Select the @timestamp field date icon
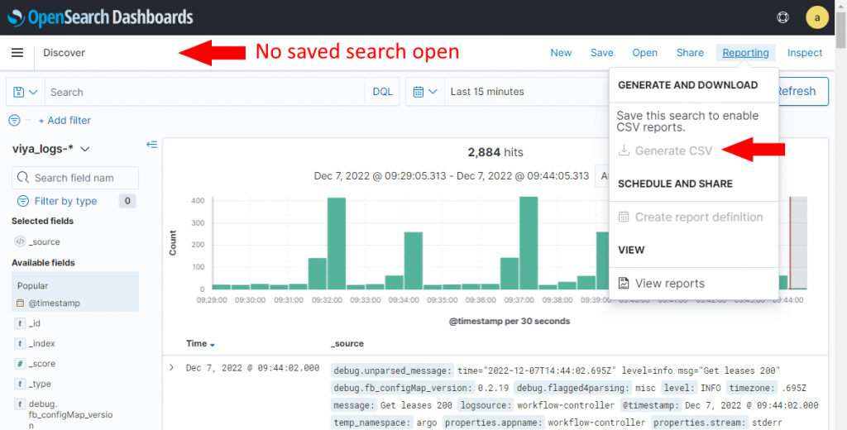 tap(20, 303)
